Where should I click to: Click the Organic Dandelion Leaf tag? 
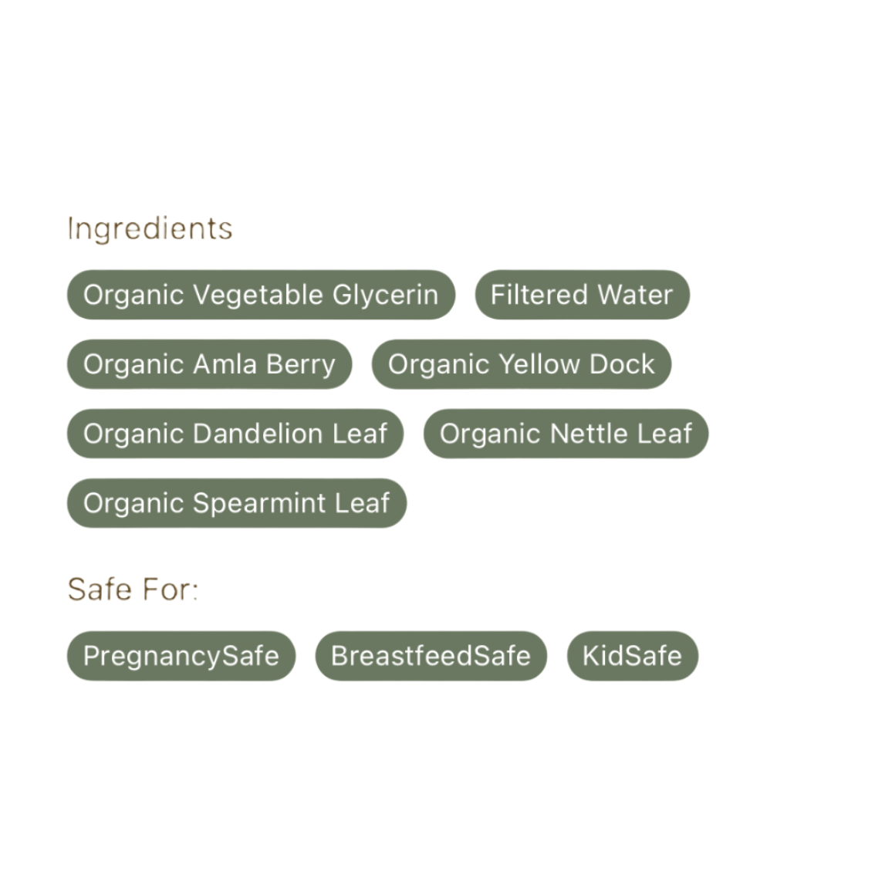235,434
